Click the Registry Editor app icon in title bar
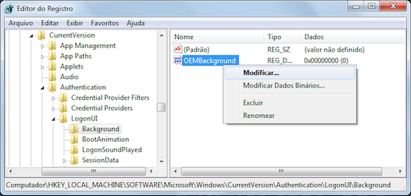 [9, 8]
